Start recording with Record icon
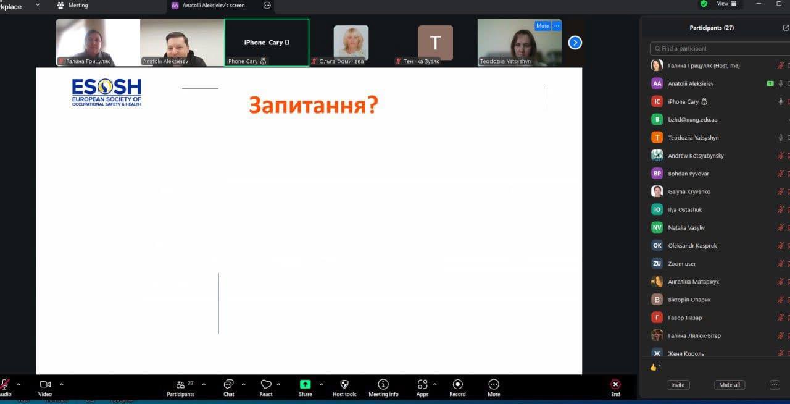 (457, 384)
